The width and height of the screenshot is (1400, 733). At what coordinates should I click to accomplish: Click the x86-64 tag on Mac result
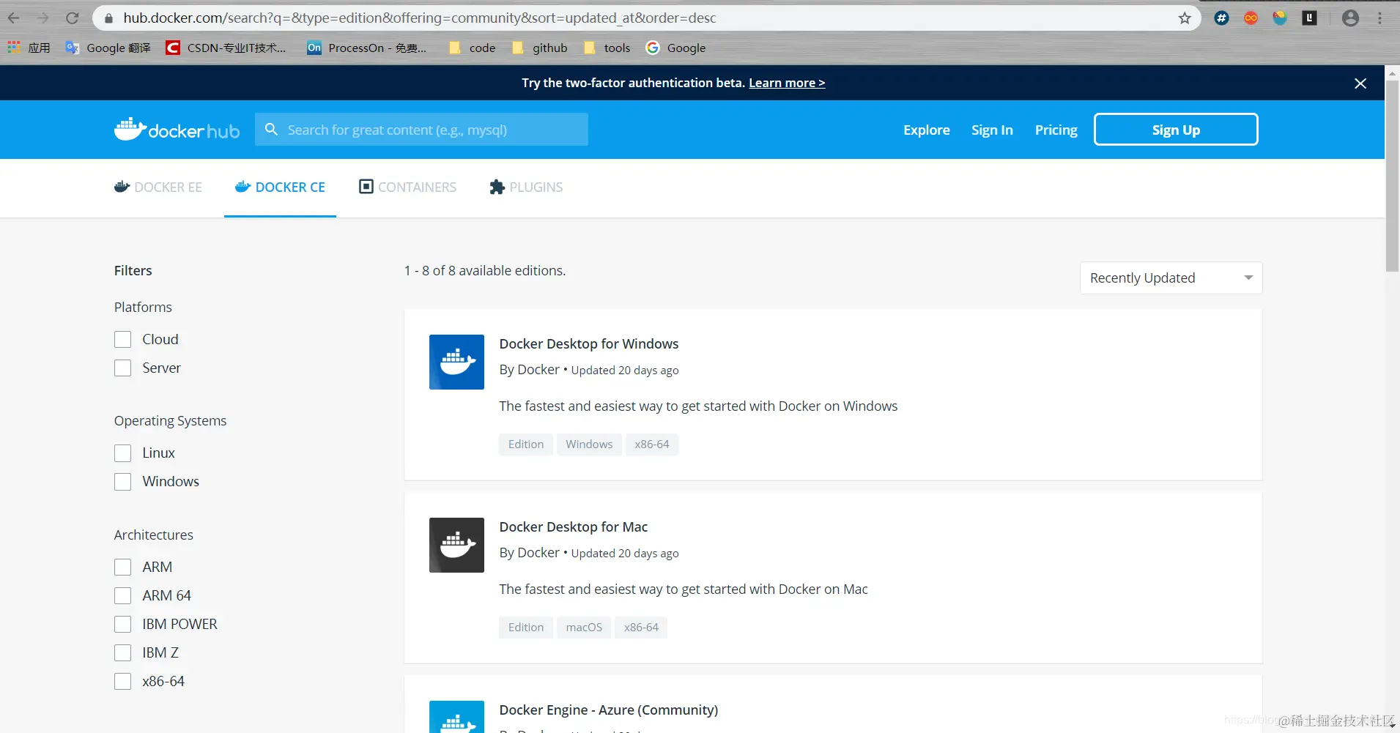[x=641, y=628]
